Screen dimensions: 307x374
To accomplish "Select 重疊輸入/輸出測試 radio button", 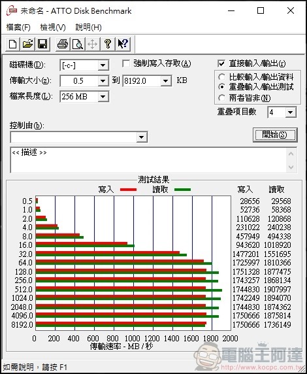I will tap(221, 87).
